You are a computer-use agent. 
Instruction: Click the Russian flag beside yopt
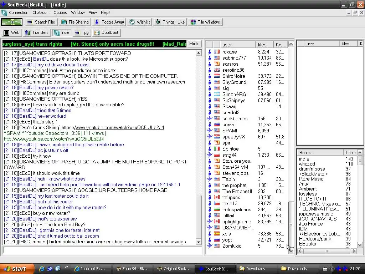(x=217, y=239)
